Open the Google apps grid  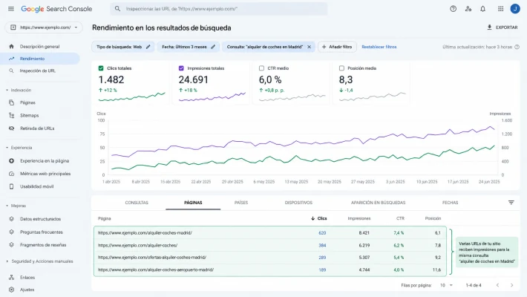[501, 9]
